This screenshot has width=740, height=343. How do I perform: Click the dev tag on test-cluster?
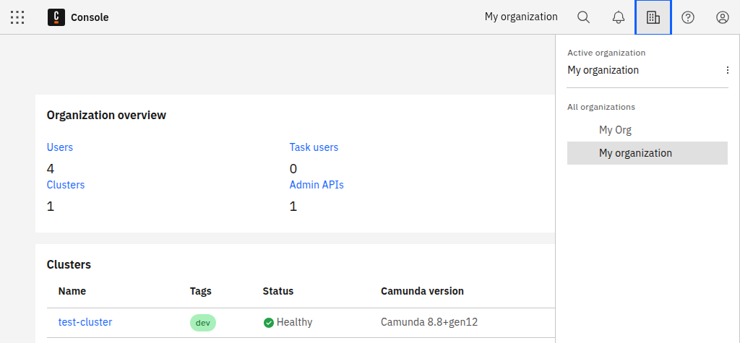203,323
